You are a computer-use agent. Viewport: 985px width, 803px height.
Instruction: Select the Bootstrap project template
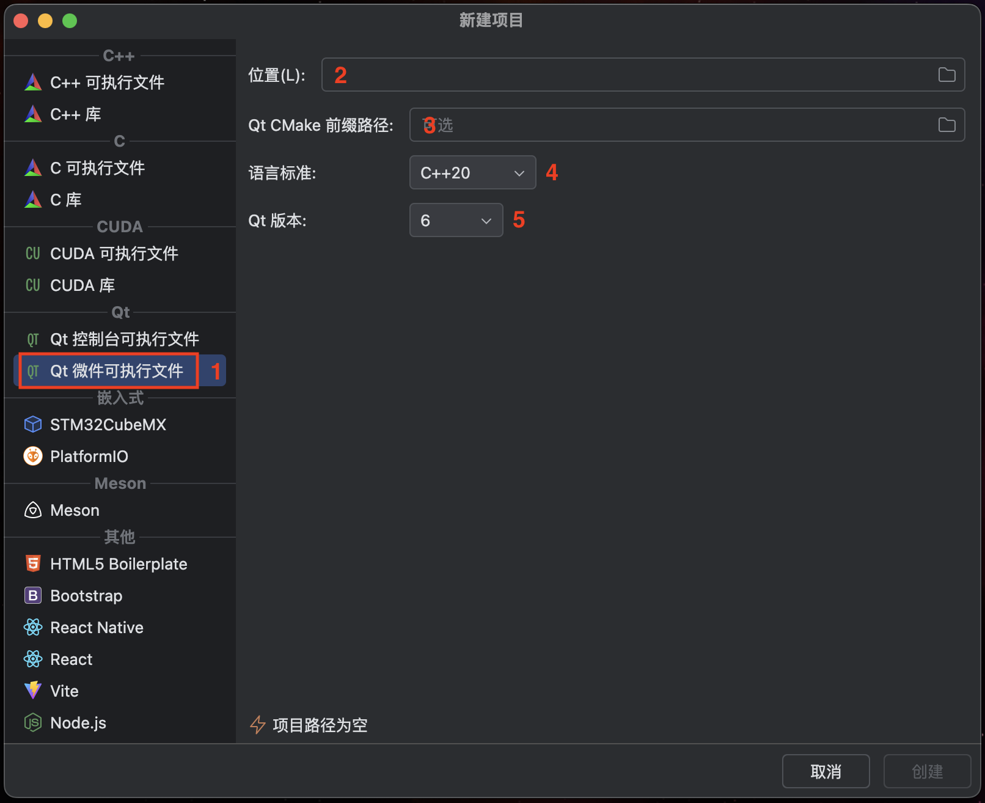[x=86, y=595]
